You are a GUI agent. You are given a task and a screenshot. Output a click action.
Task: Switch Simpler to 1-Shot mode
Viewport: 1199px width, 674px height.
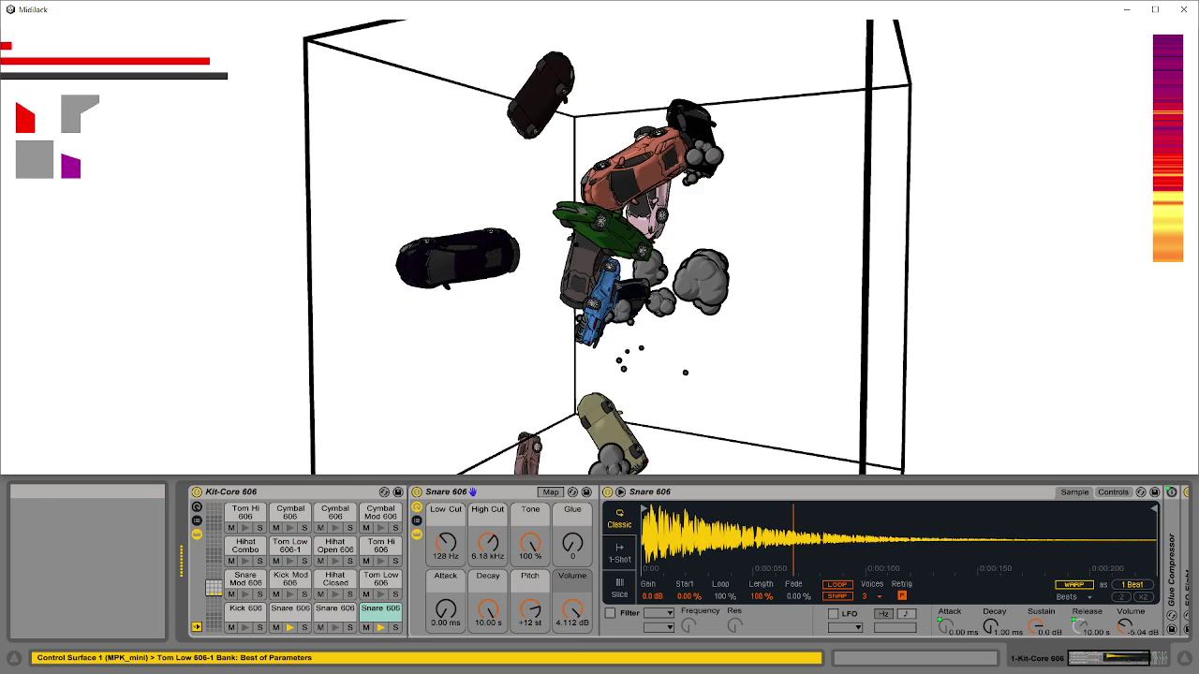[619, 554]
